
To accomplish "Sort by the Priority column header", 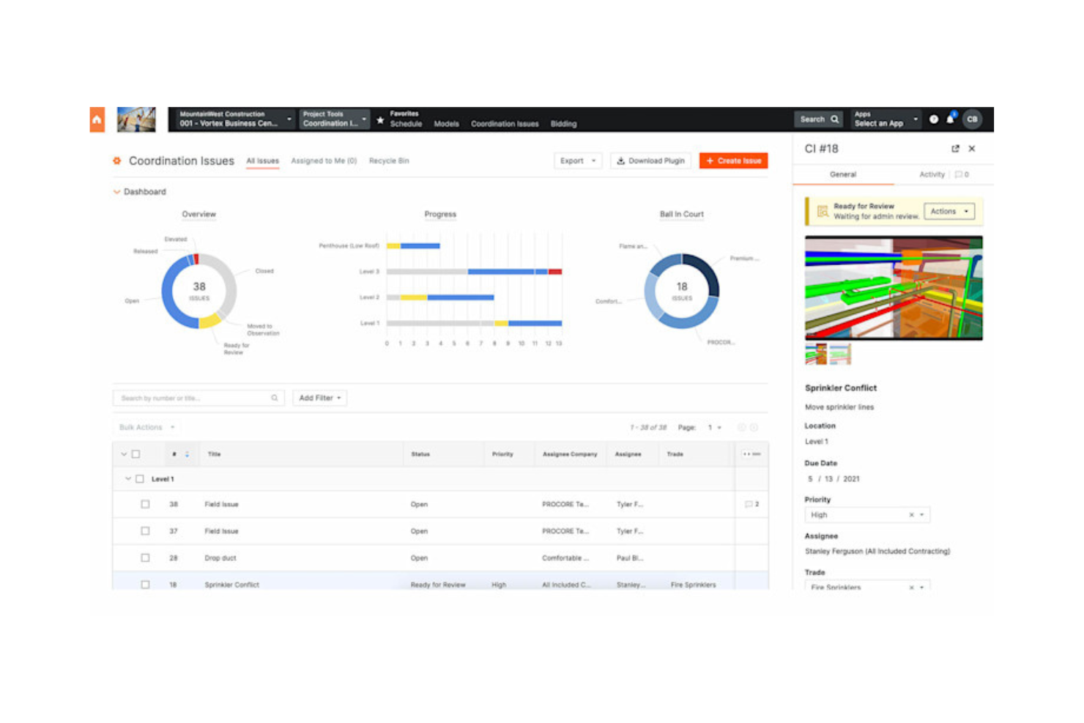I will tap(502, 454).
